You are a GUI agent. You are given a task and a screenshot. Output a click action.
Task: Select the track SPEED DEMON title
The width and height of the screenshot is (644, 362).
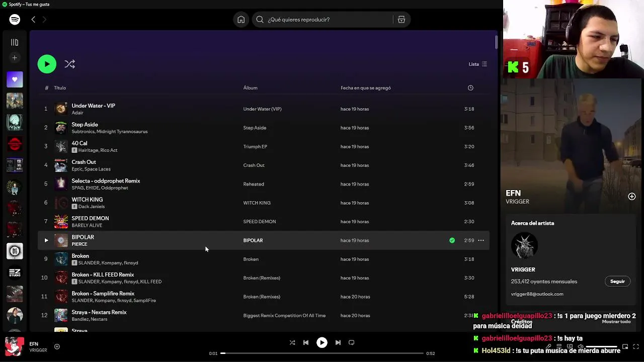pos(90,218)
